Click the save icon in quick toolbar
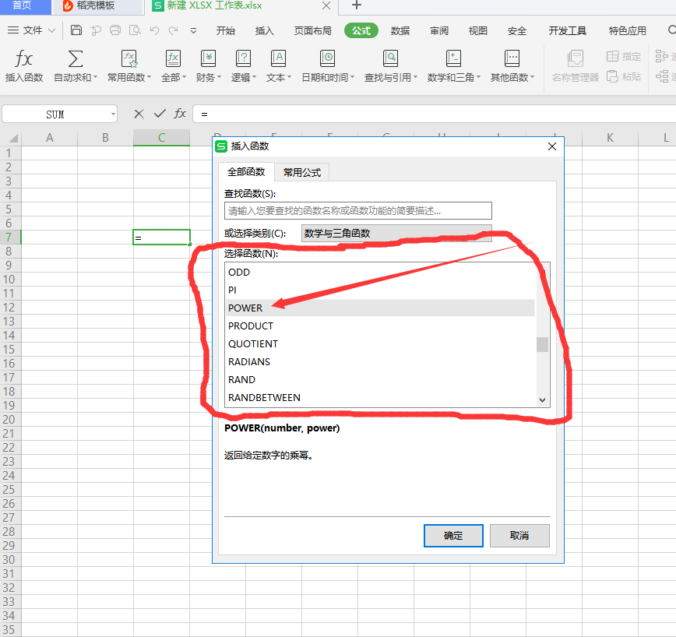676x637 pixels. (x=76, y=30)
